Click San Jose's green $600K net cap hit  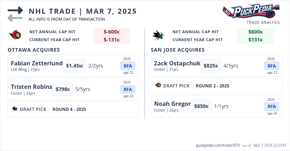256,32
